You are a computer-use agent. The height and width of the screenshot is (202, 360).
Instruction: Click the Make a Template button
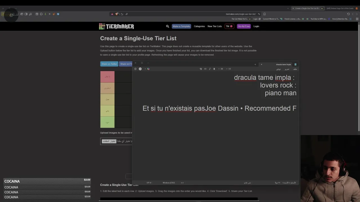pyautogui.click(x=181, y=26)
